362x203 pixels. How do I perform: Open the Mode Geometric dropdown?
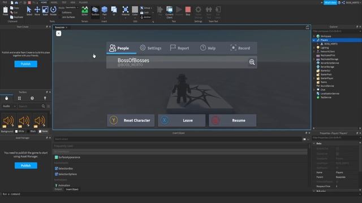pyautogui.click(x=72, y=7)
